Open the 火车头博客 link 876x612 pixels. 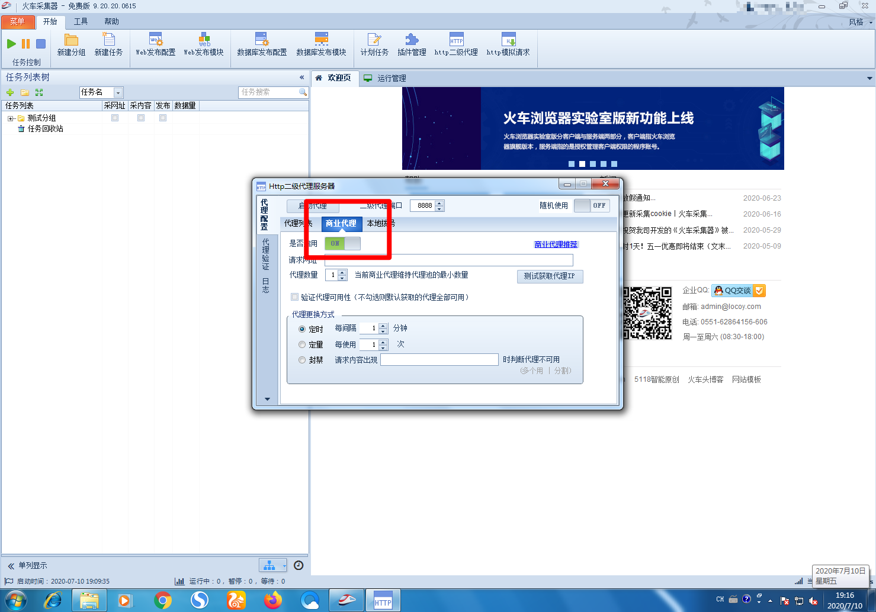click(705, 379)
